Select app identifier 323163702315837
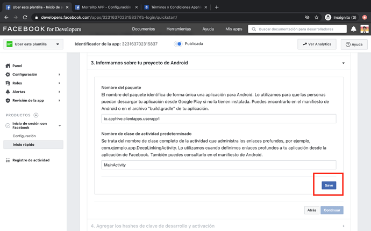This screenshot has width=371, height=231. click(140, 44)
